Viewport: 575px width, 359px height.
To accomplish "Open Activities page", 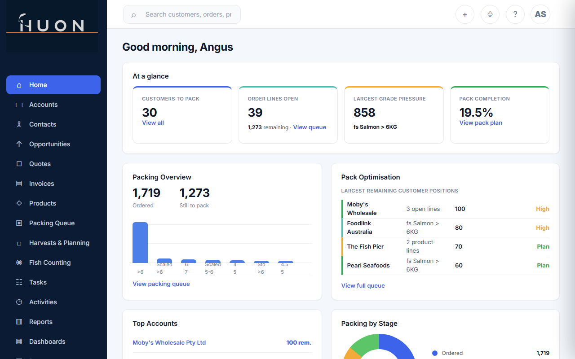I will click(53, 302).
